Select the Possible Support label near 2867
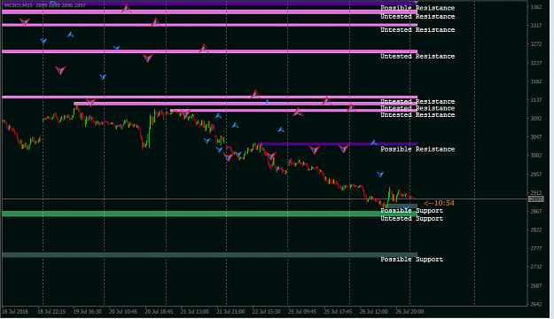Screen dimensions: 554x319 [x=411, y=211]
